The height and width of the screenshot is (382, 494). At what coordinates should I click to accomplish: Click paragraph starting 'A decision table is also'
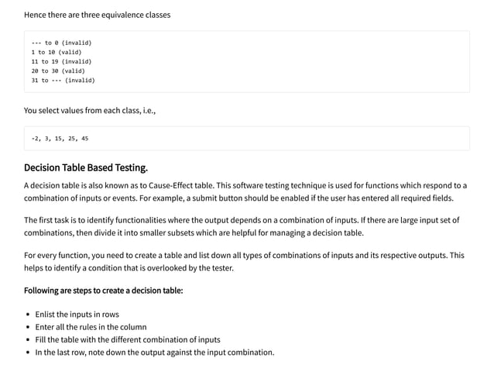pos(245,191)
